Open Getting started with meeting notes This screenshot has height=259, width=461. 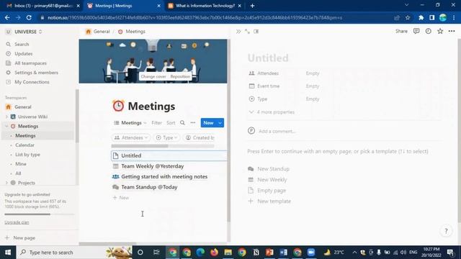pyautogui.click(x=164, y=176)
